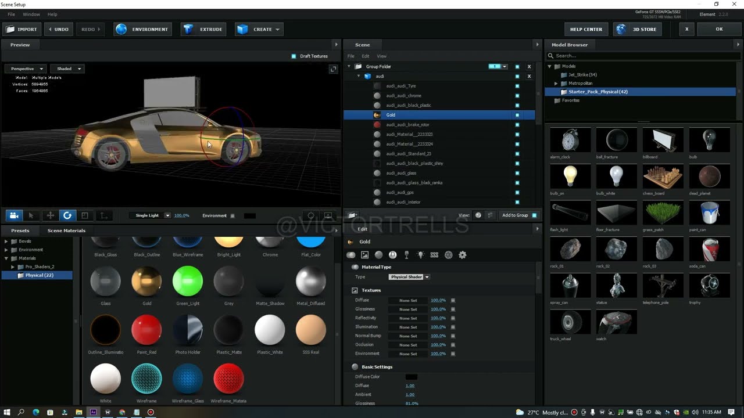Select the camera orbit tool in preview toolbar
This screenshot has height=418, width=744.
pos(14,215)
